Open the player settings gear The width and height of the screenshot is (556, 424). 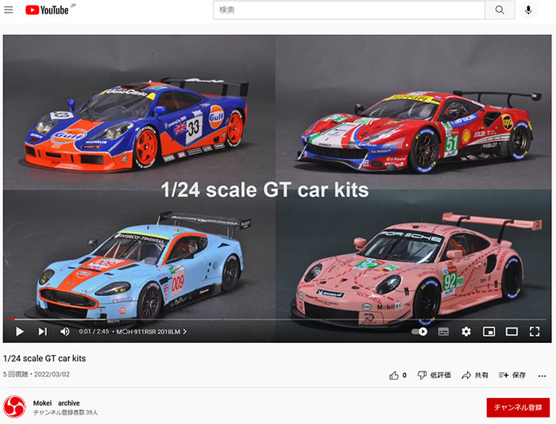click(x=466, y=331)
